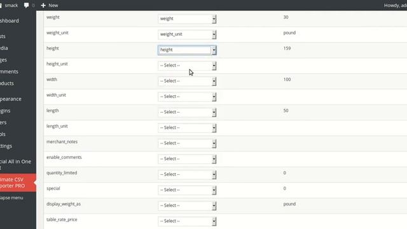
Task: Open the width_unit Select dropdown
Action: (187, 97)
